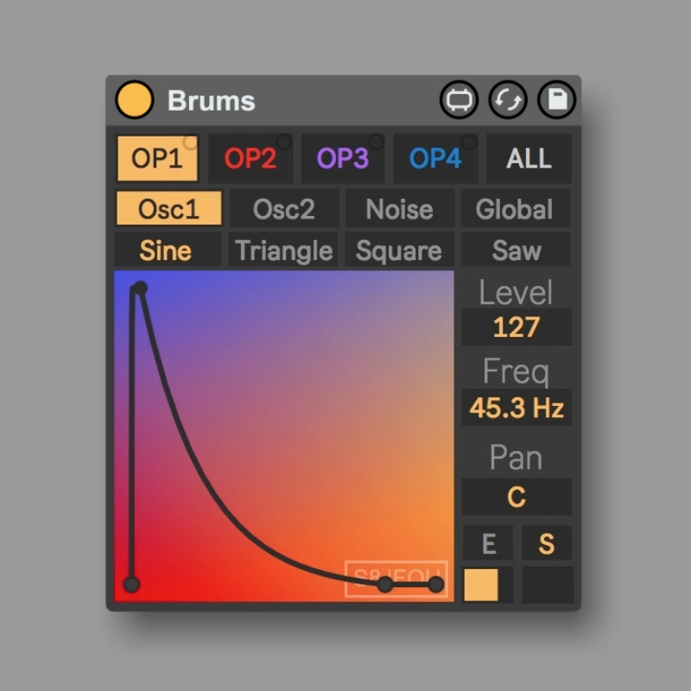
Task: Select the OP2 operator tab
Action: click(250, 159)
